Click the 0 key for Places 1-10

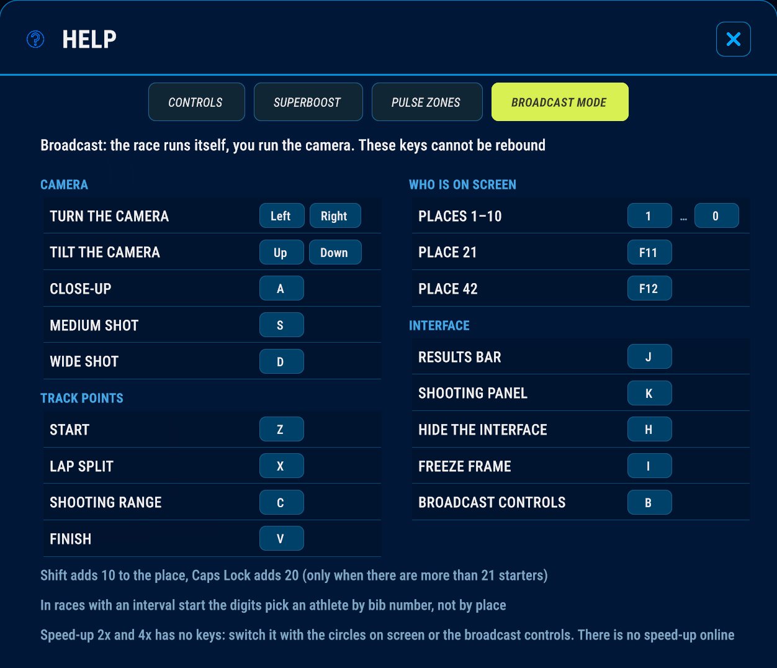click(716, 216)
